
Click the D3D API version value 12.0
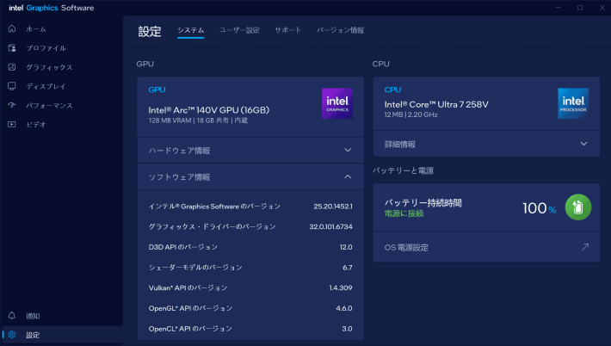coord(346,247)
